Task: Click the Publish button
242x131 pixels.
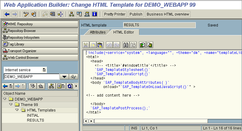Action: coord(136,14)
